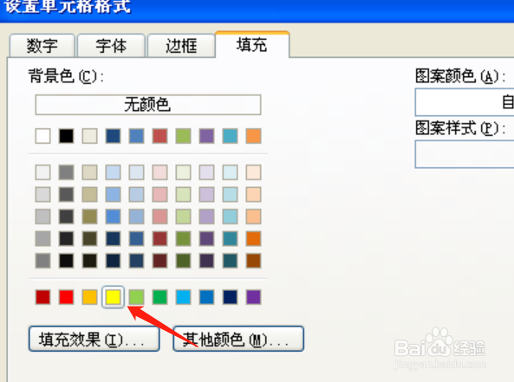This screenshot has height=382, width=514.
Task: Choose the gold orange standard swatch
Action: 90,297
